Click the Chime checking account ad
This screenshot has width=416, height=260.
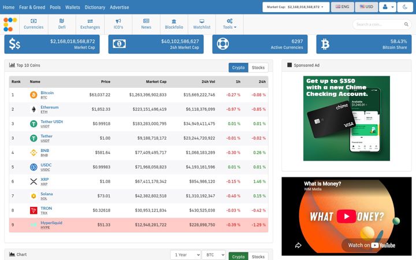coord(347,118)
